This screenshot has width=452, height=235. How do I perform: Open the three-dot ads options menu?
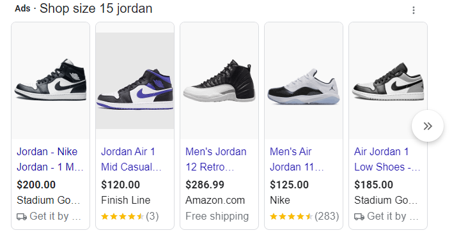point(414,10)
